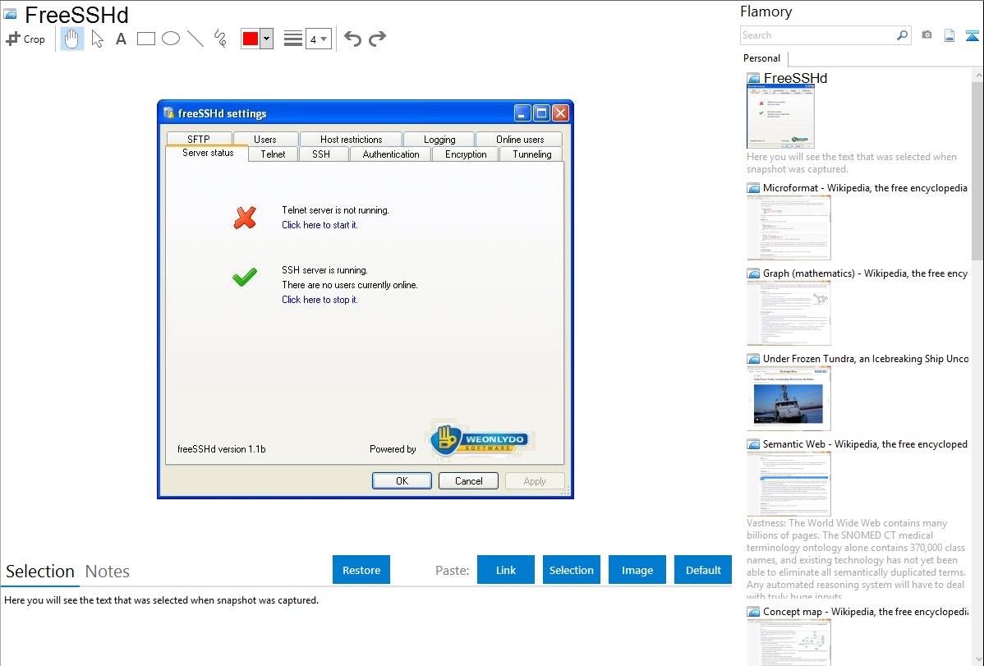The image size is (984, 666).
Task: Click Cancel in freeSSHd settings
Action: pyautogui.click(x=468, y=481)
